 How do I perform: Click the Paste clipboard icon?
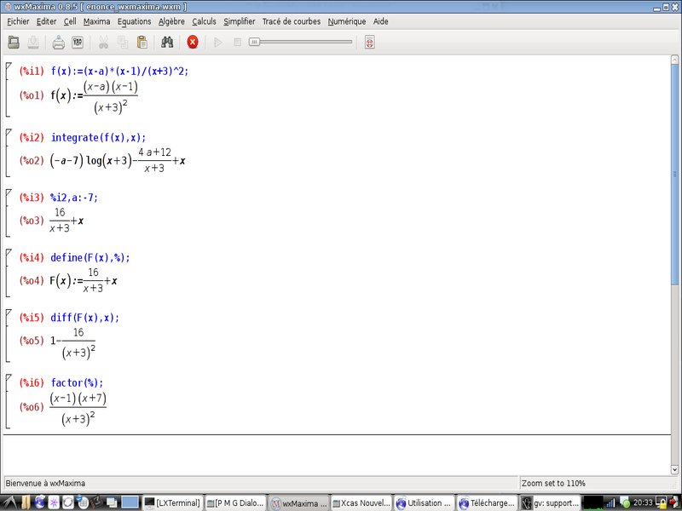point(142,42)
